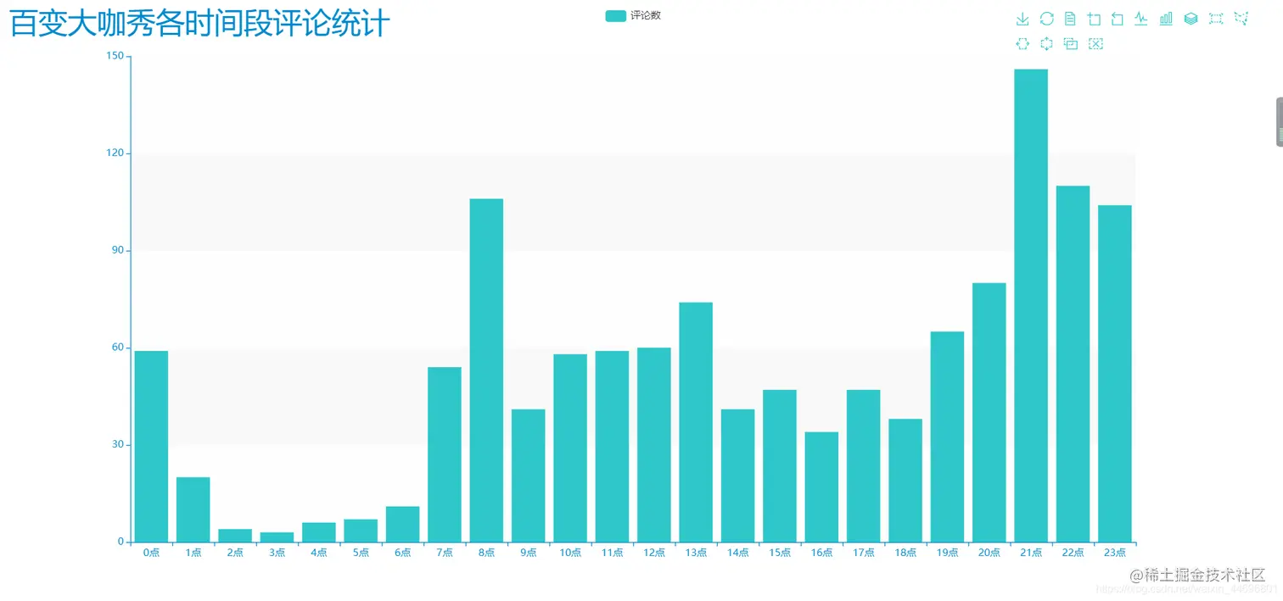The height and width of the screenshot is (601, 1283).
Task: Click the x-axis label 12点
Action: tap(654, 553)
